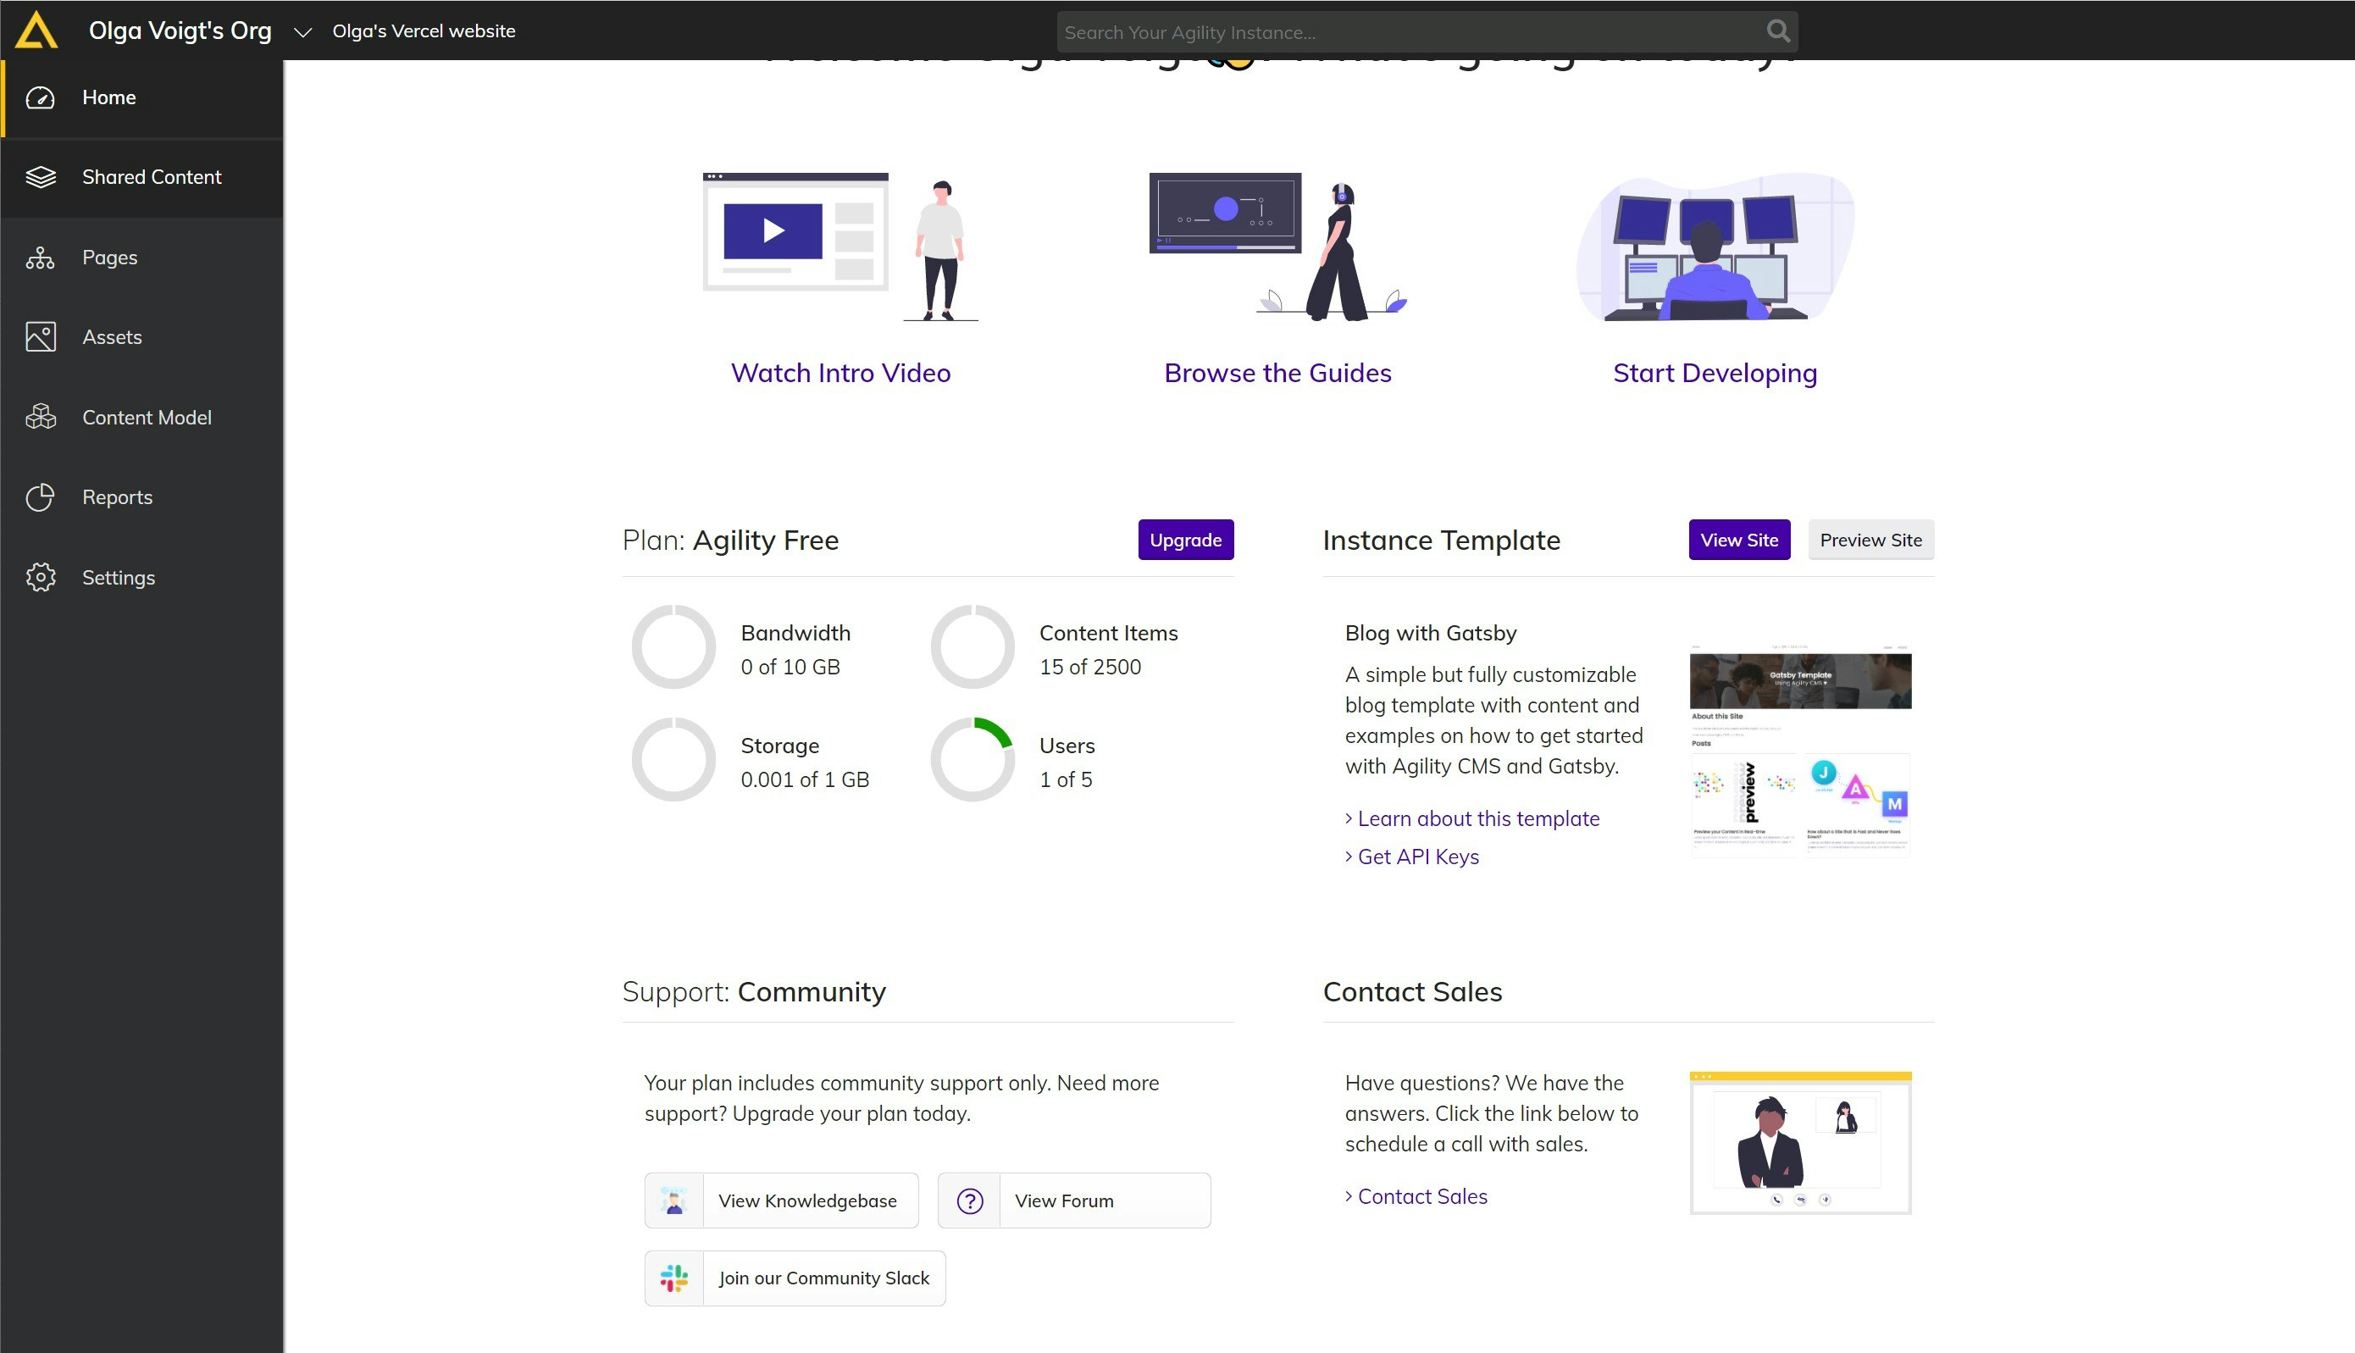Click the Users progress ring
This screenshot has height=1353, width=2355.
972,759
